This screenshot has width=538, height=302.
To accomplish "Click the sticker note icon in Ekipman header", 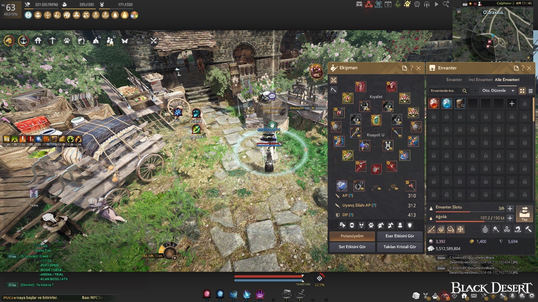I will (x=404, y=68).
